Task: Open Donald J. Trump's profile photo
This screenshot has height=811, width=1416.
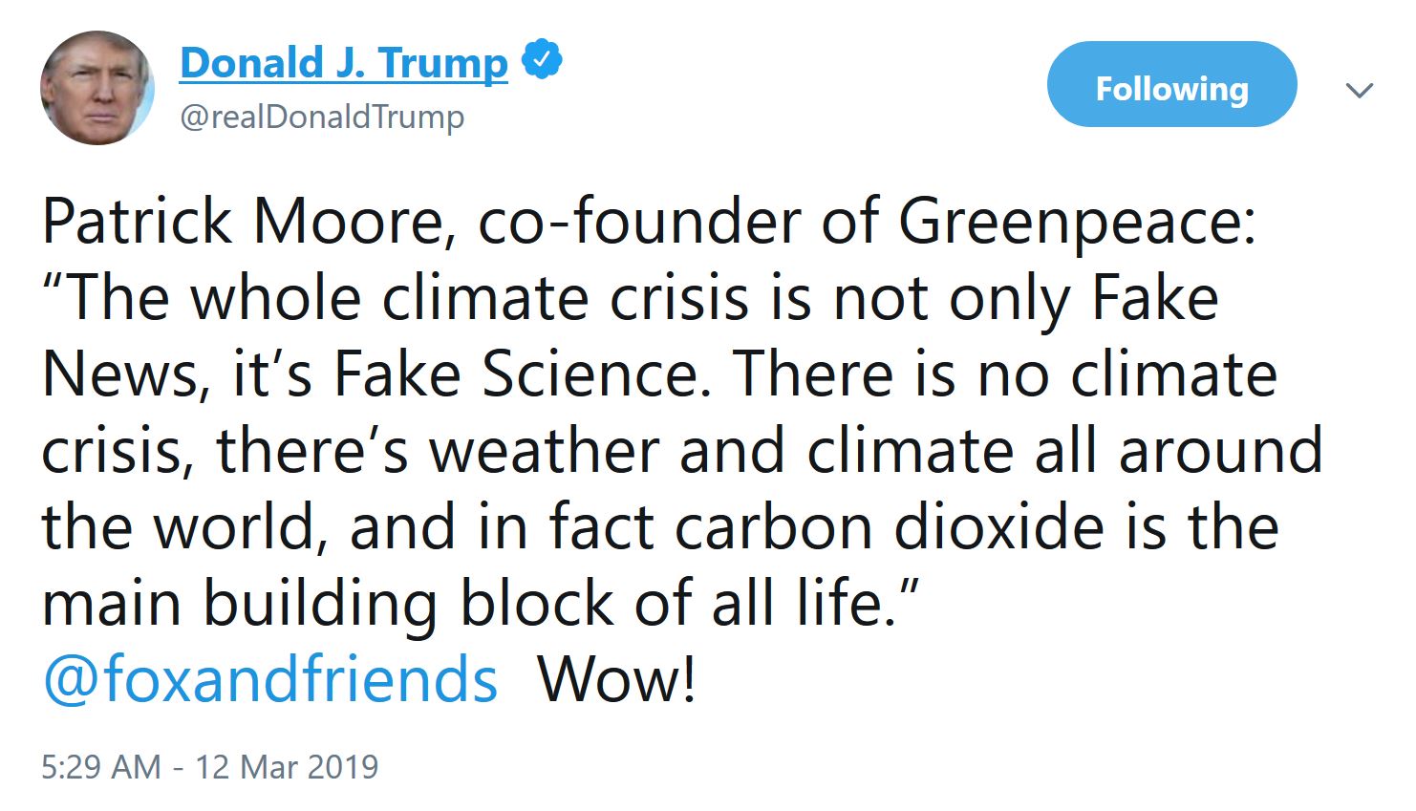Action: tap(97, 88)
